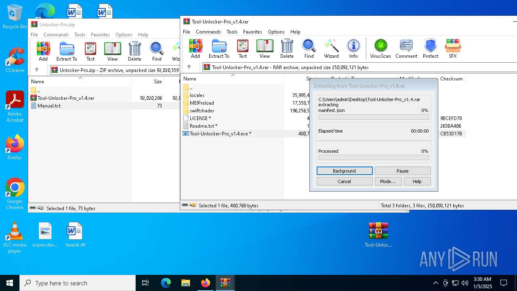
Task: Click Test icon in Tool-Unlocker-Pro_v1.4.rar window
Action: click(x=243, y=49)
